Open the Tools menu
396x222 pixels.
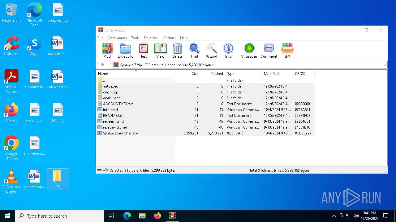pos(135,38)
